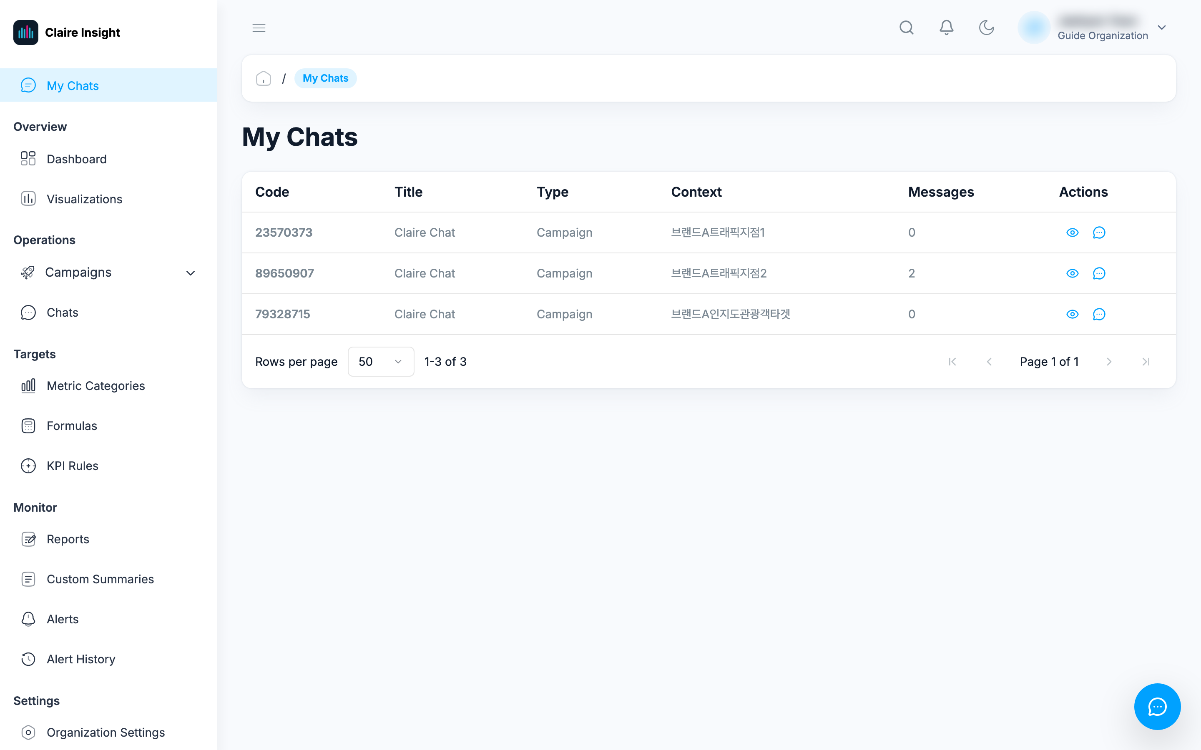Go to previous page arrow
1201x750 pixels.
click(989, 362)
